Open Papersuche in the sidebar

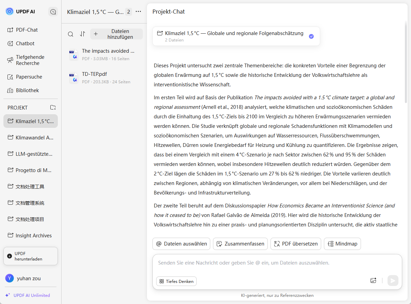coord(31,77)
